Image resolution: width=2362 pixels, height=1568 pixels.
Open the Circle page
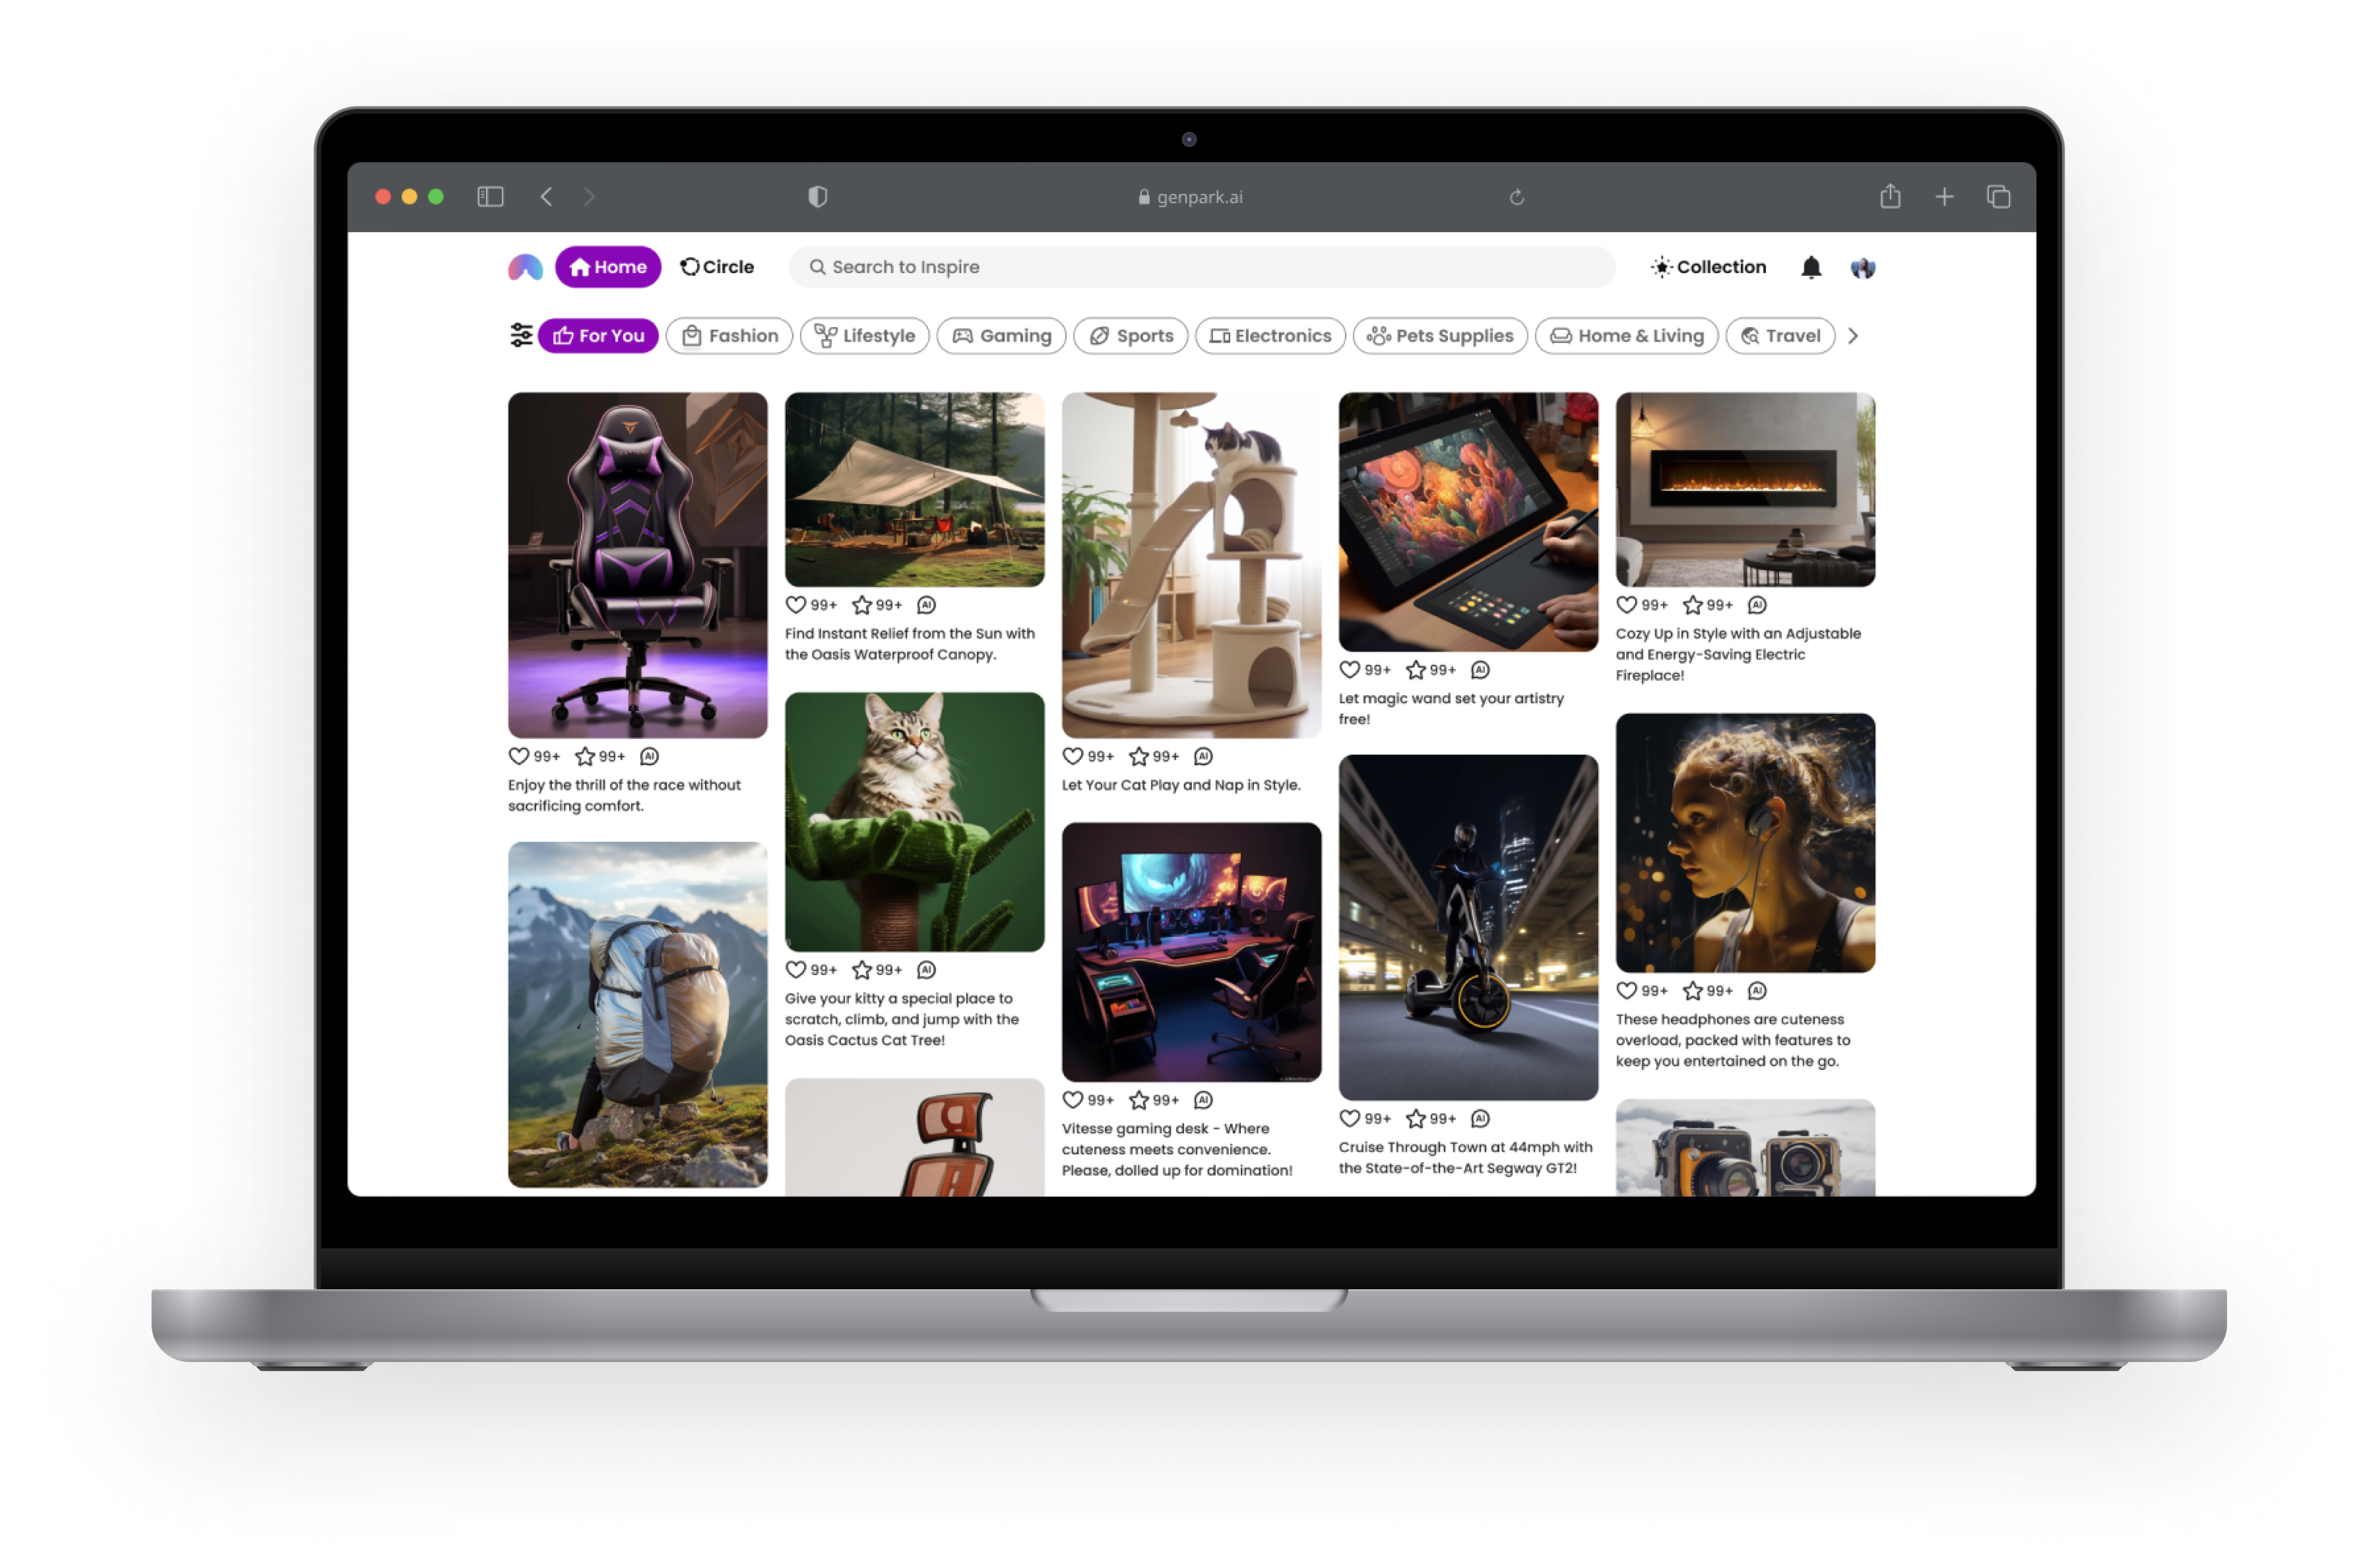[717, 267]
